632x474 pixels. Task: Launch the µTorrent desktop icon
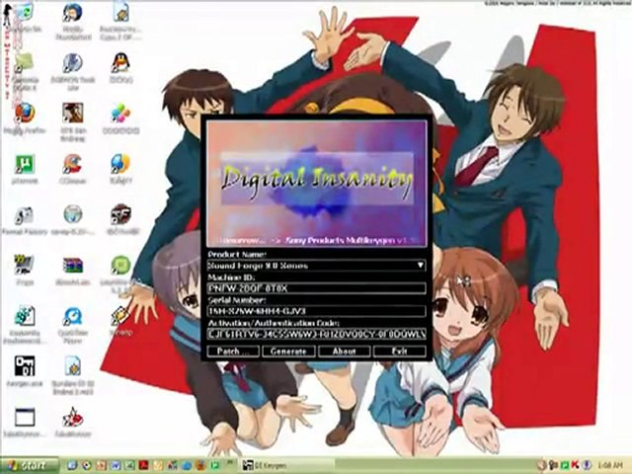click(x=25, y=164)
